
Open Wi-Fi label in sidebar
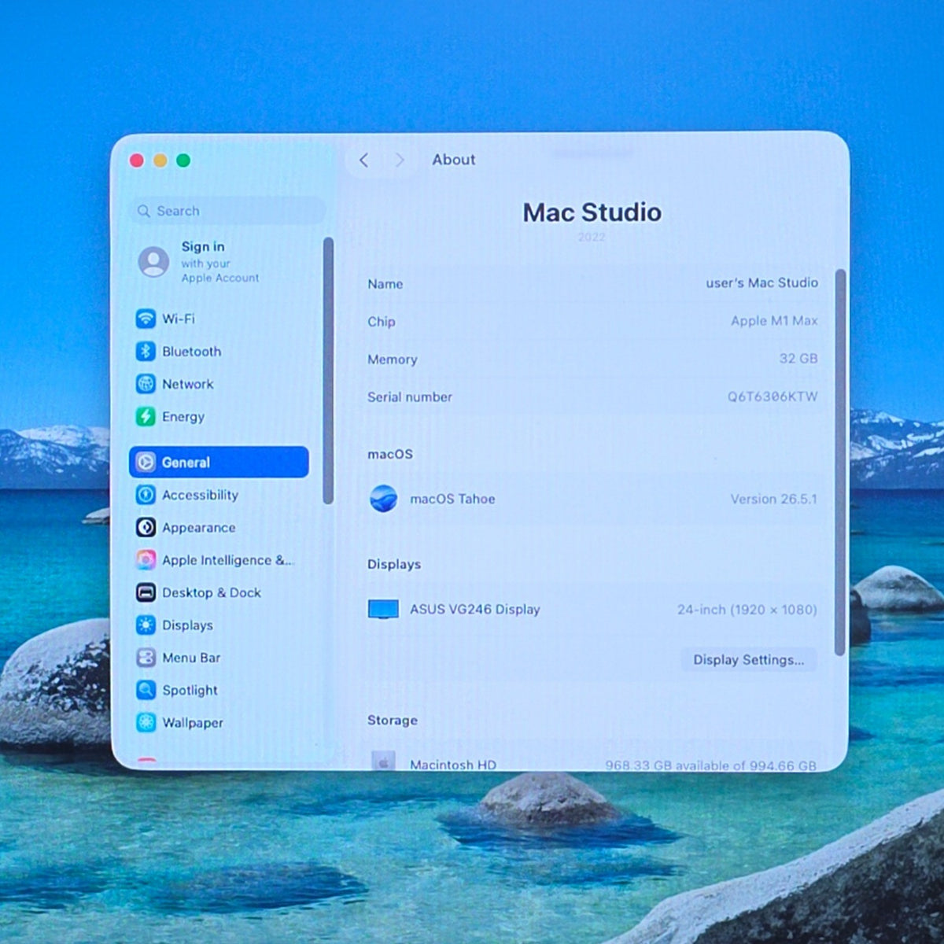point(179,319)
